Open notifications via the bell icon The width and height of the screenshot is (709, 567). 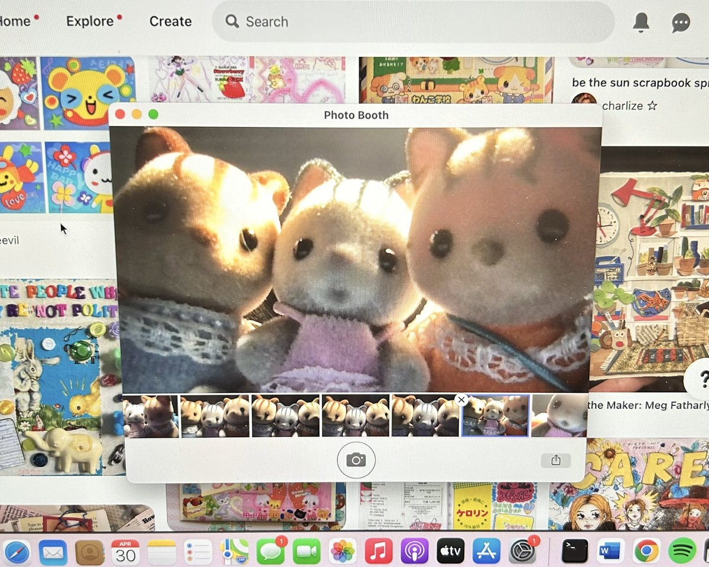pyautogui.click(x=641, y=22)
